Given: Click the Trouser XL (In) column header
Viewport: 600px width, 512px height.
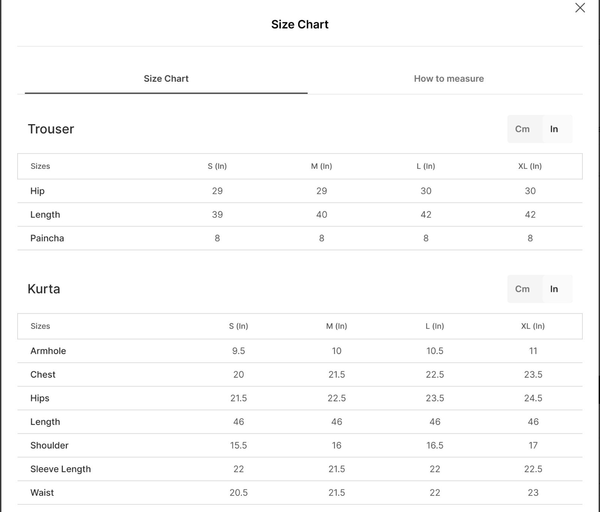Looking at the screenshot, I should point(529,166).
